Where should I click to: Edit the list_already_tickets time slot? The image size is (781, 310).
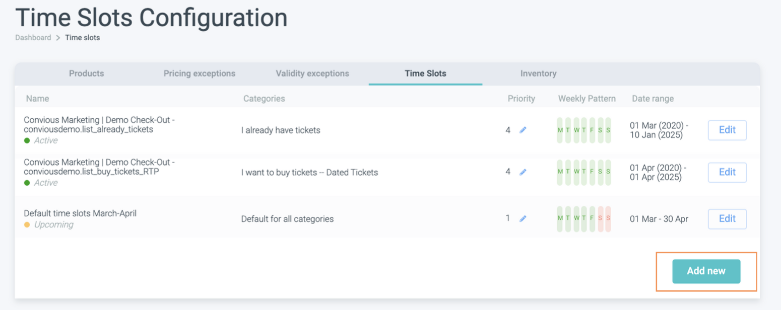[x=727, y=130]
